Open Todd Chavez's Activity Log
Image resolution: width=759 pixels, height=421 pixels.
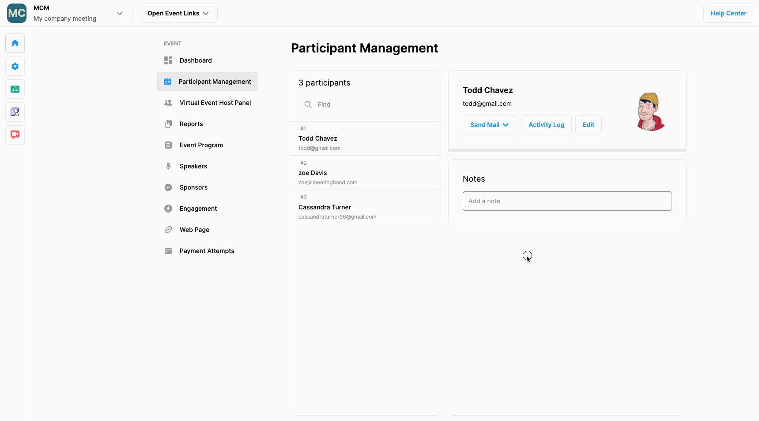(x=546, y=125)
